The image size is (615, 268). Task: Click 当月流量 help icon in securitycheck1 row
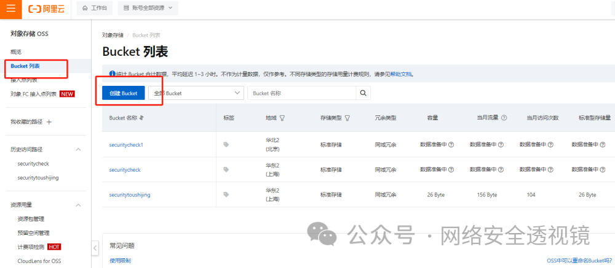[x=501, y=145]
